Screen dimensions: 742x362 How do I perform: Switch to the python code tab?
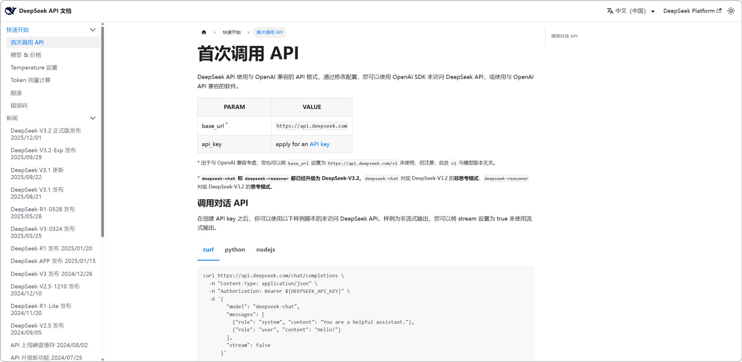[235, 250]
